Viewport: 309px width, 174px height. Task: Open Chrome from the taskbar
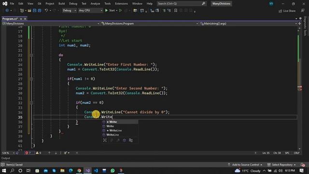click(79, 171)
